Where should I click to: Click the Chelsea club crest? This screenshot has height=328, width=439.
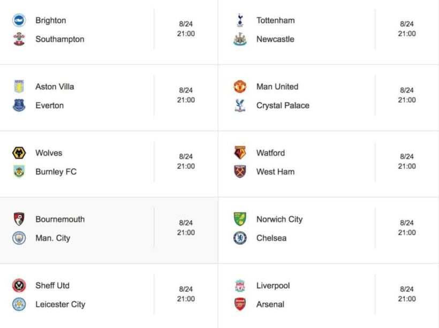tap(239, 238)
